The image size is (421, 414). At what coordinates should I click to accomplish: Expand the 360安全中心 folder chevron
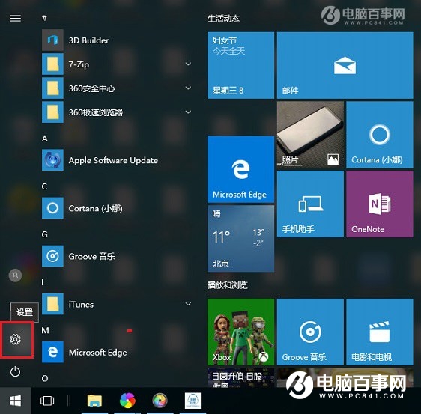[189, 88]
